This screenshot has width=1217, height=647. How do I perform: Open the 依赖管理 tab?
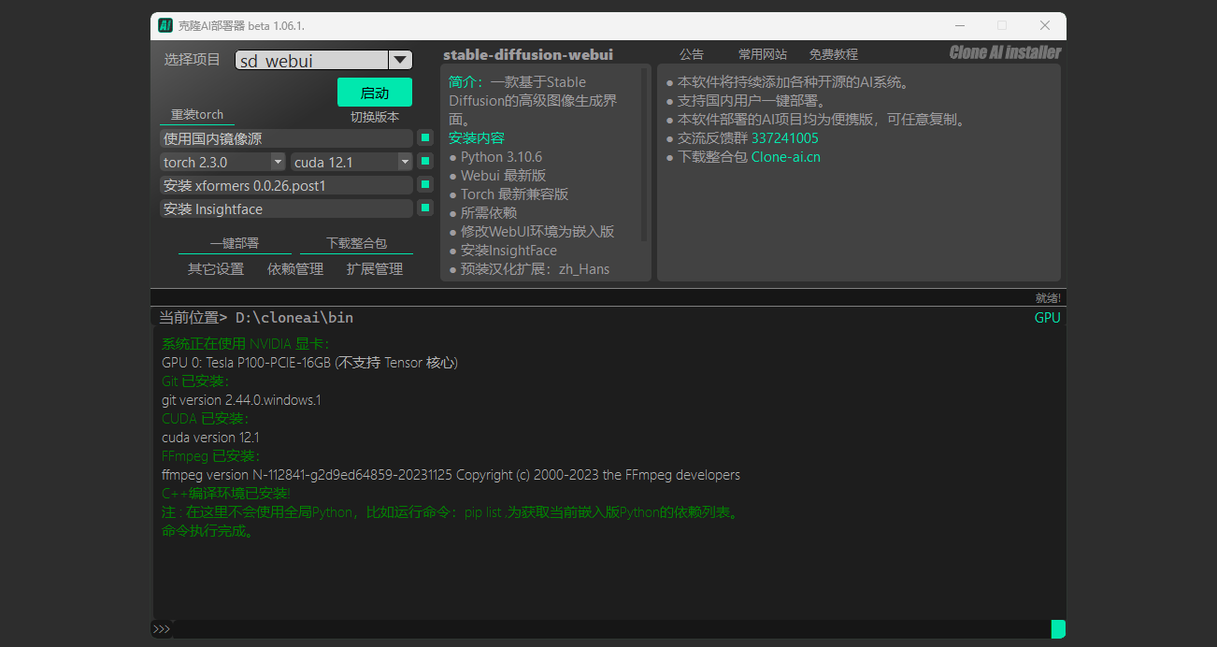(x=295, y=269)
